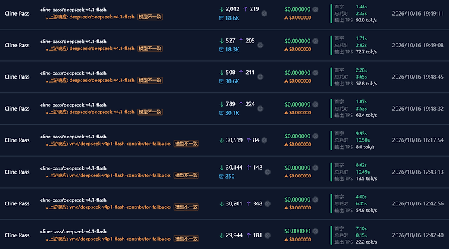Click the 18.6K cache icon

[221, 18]
